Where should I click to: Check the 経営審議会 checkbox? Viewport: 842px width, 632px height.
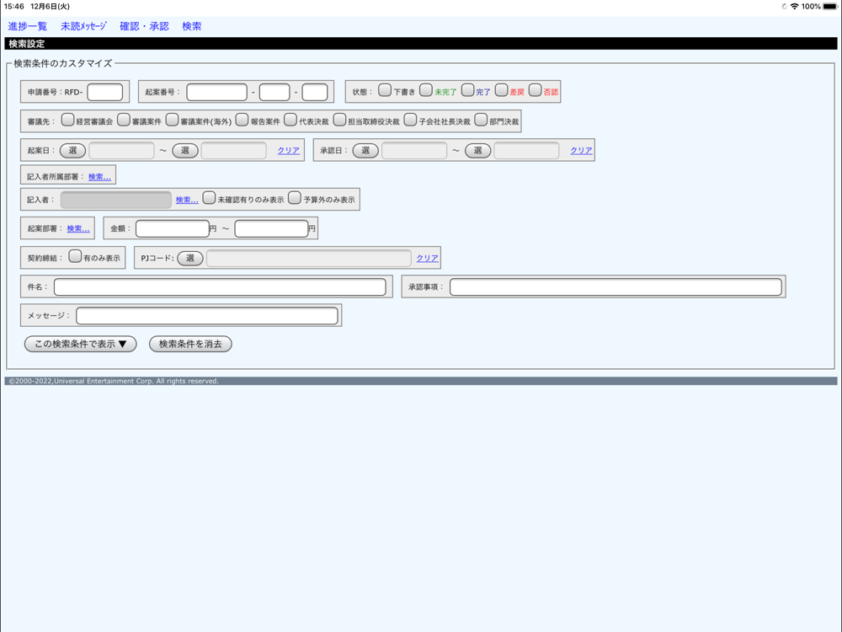point(67,120)
